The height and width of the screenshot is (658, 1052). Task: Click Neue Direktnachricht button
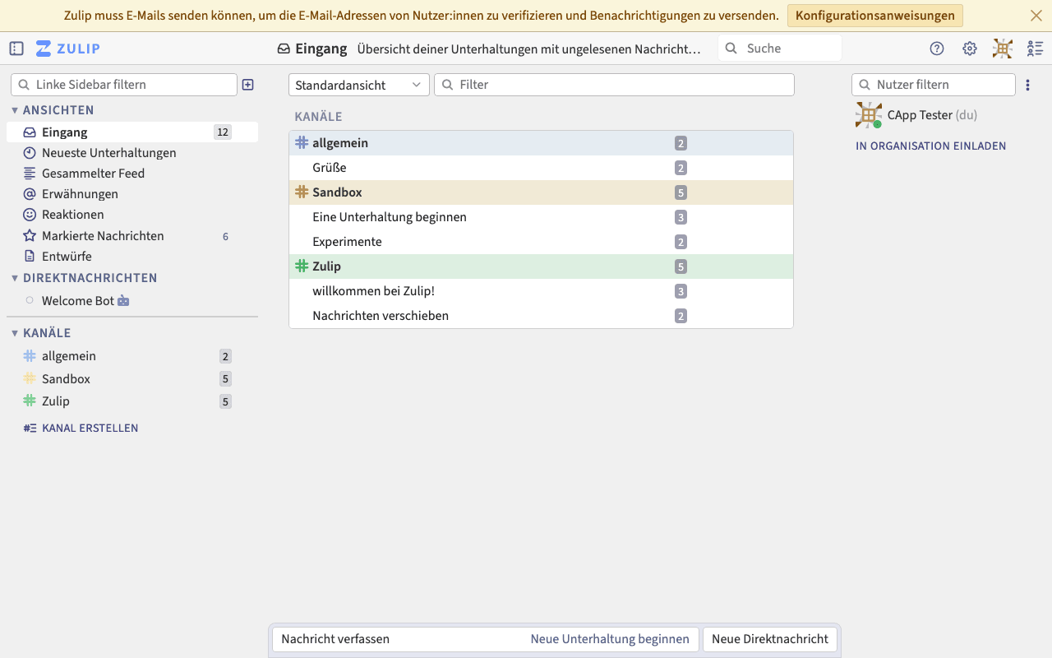click(x=770, y=639)
